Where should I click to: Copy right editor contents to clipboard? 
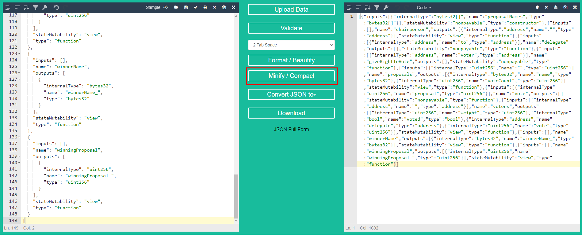(565, 7)
